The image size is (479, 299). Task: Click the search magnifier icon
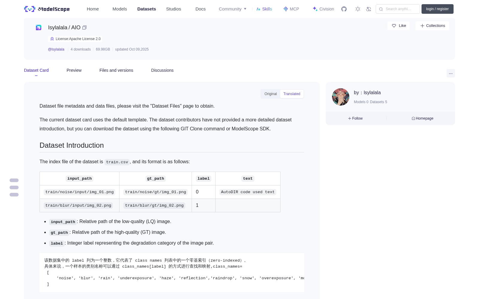[381, 9]
